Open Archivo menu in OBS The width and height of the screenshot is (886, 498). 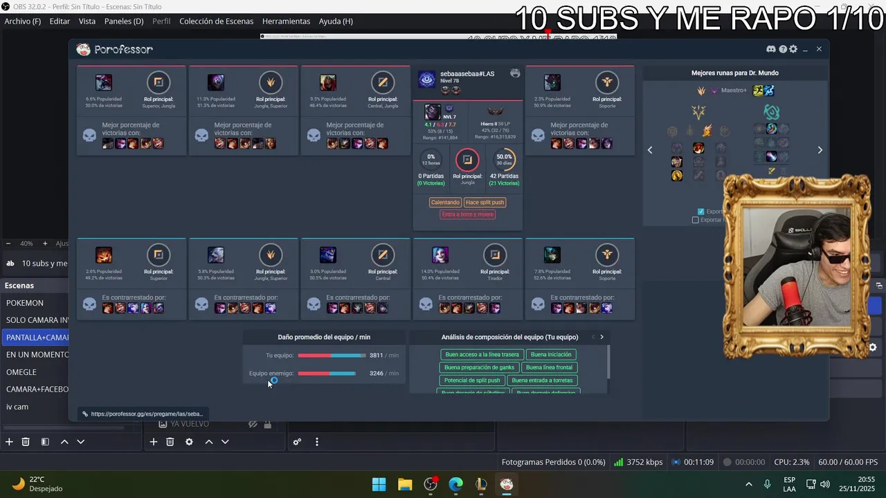tap(23, 21)
